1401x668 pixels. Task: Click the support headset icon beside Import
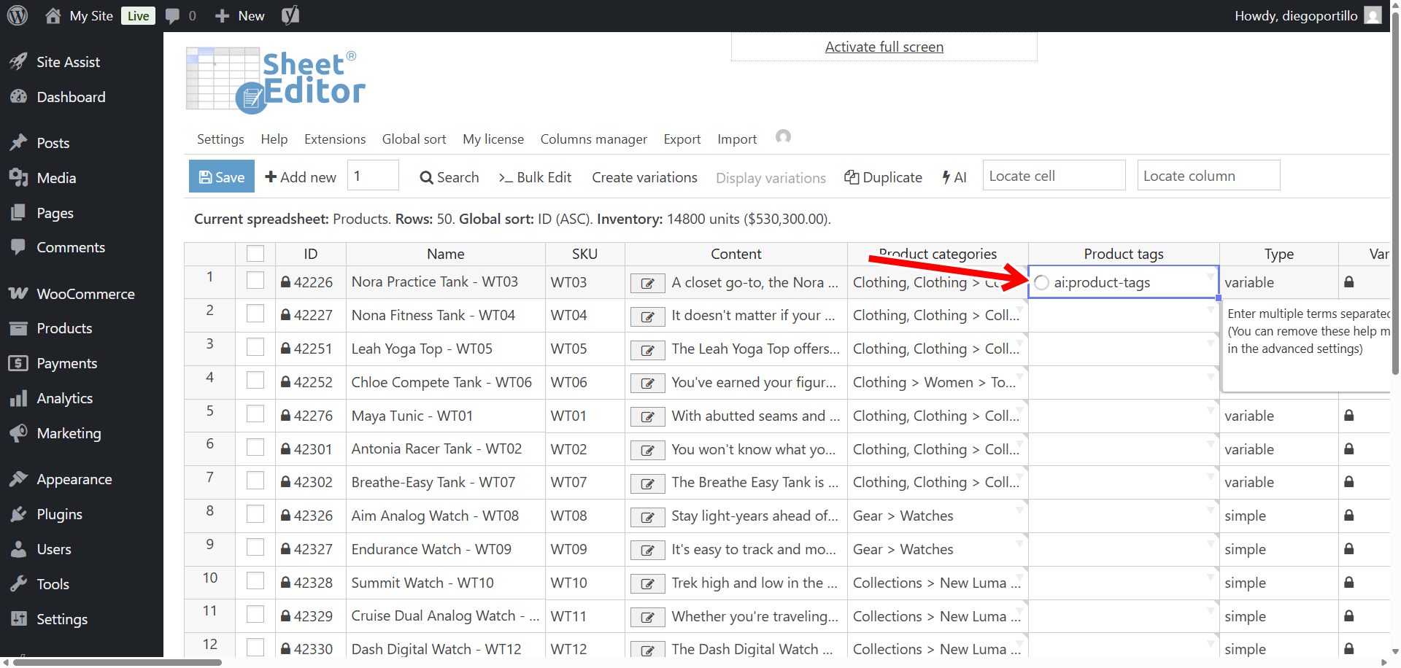pos(783,137)
